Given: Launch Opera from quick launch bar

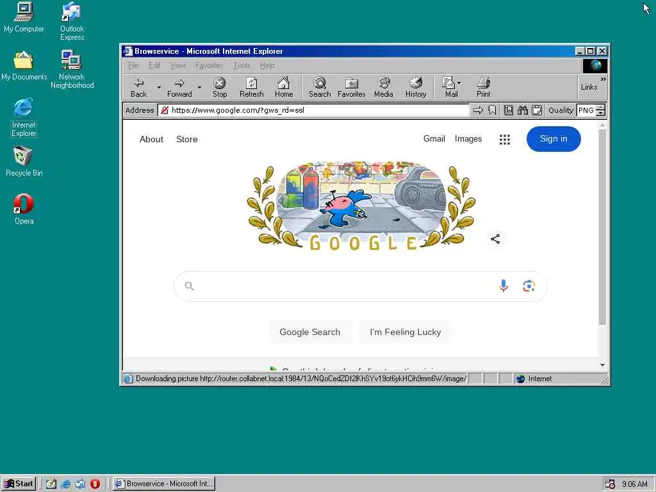Looking at the screenshot, I should coord(95,484).
